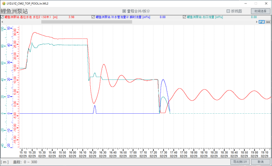The width and height of the screenshot is (272, 166).
Task: Reset chart scale with the 1:1 icon
Action: coord(268,22)
